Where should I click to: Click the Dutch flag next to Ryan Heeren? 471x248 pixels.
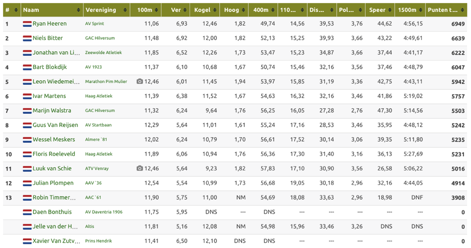tap(27, 24)
